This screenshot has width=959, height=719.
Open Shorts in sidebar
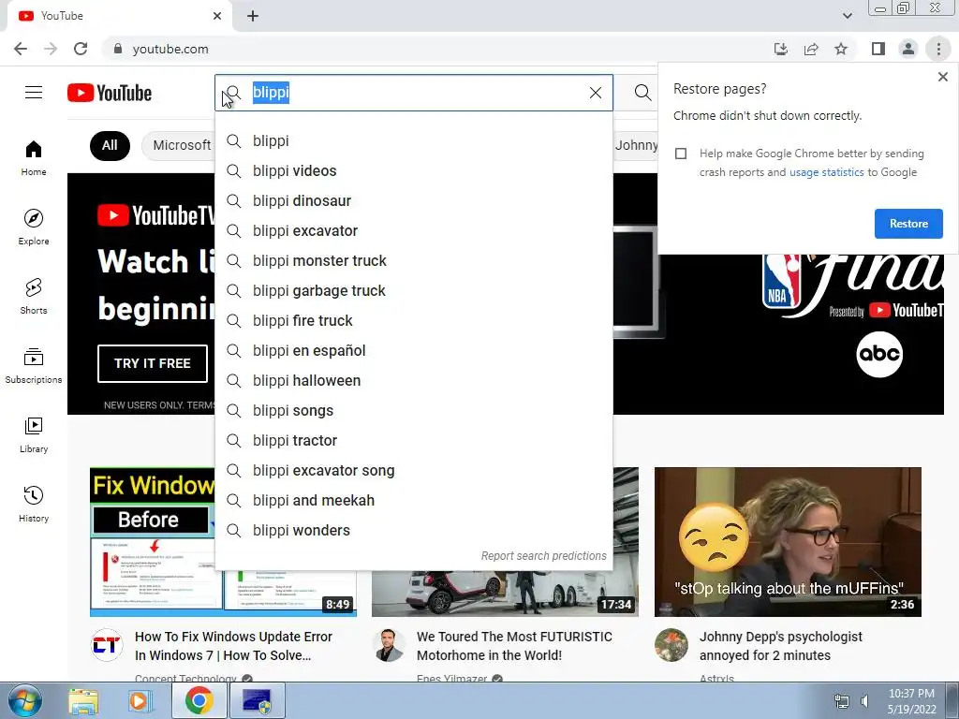34,297
